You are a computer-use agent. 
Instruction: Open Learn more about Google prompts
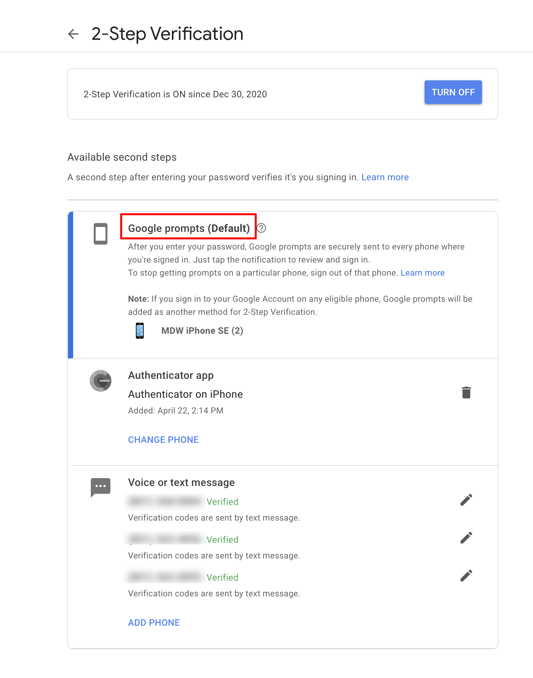[423, 272]
